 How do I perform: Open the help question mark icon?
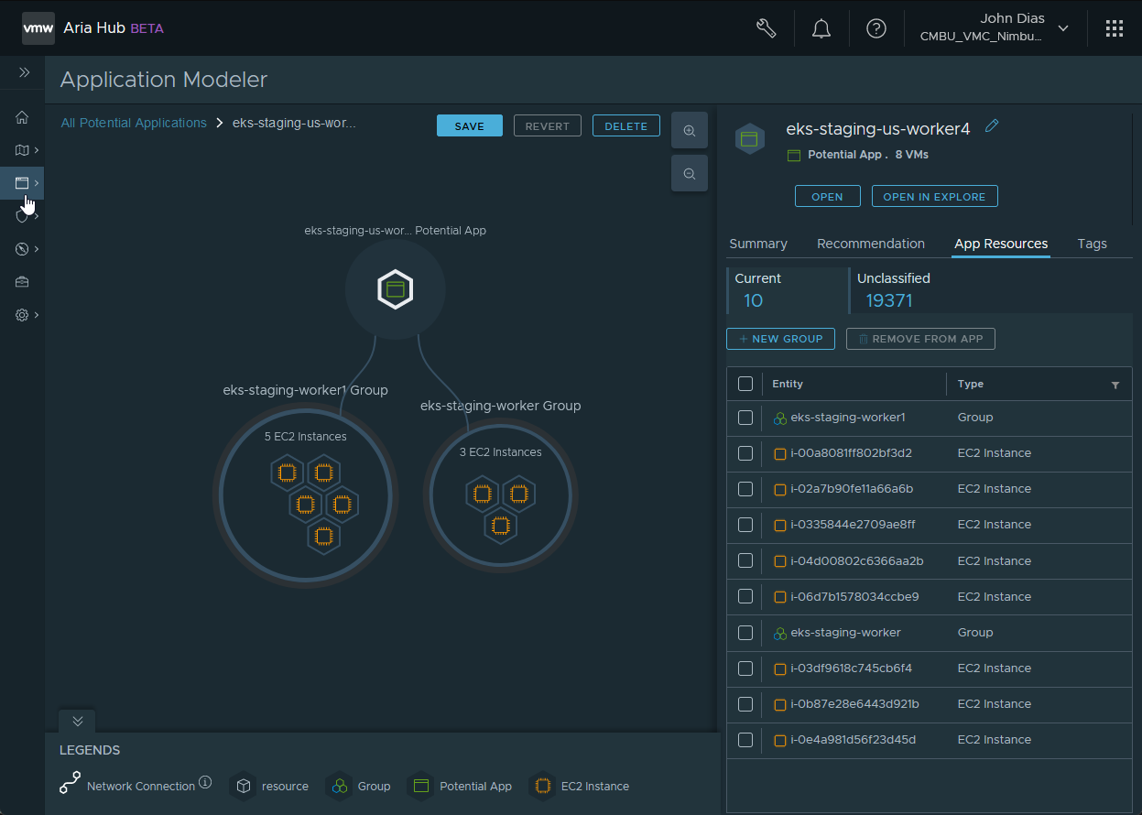[876, 28]
